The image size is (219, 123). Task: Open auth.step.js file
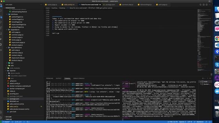tap(16, 50)
